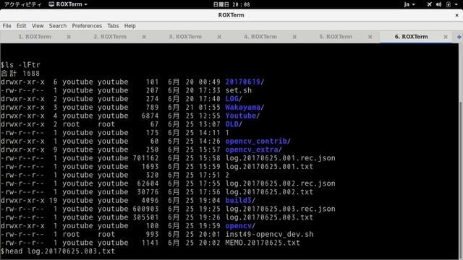Screen dimensions: 463x260
Task: Click log.20170625.002.txt file name
Action: click(x=269, y=192)
